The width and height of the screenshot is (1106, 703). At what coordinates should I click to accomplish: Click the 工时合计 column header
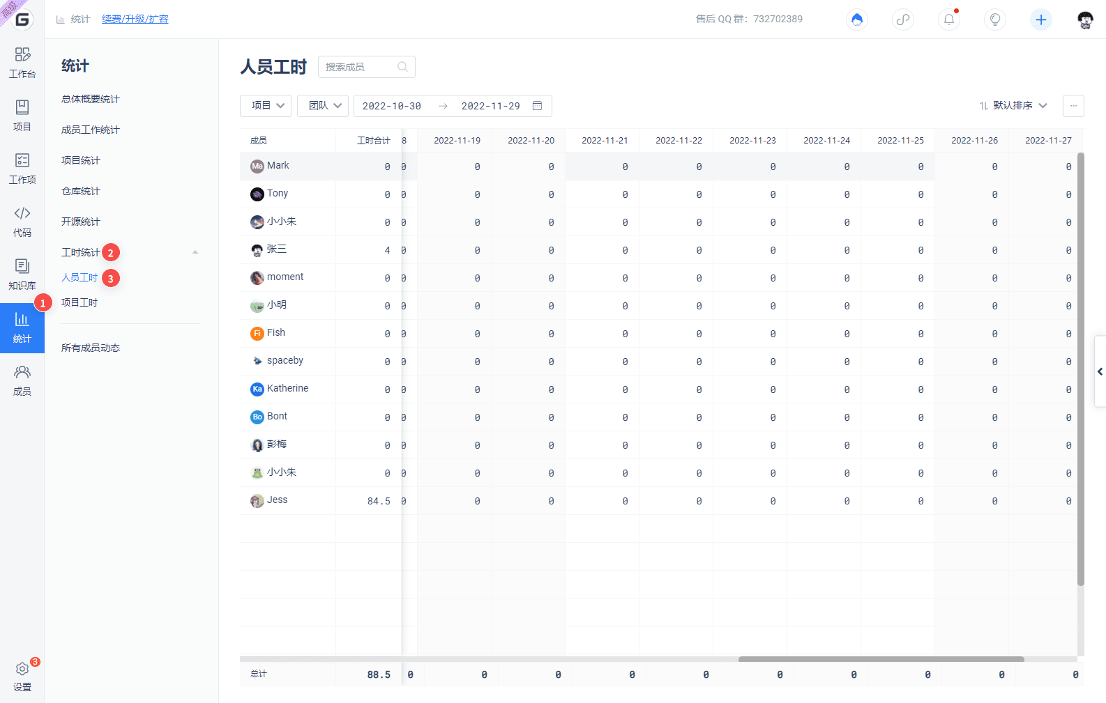374,140
